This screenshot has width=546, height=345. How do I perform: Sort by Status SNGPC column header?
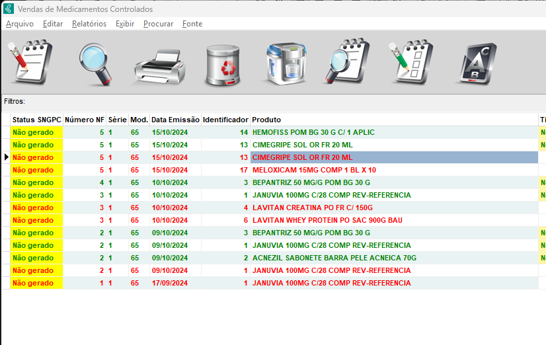(37, 120)
